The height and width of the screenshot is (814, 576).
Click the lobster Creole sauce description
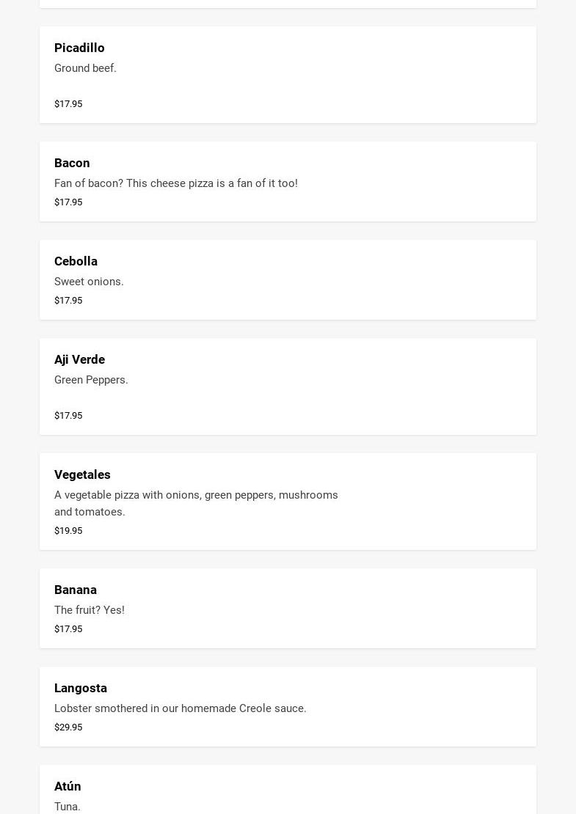point(181,708)
